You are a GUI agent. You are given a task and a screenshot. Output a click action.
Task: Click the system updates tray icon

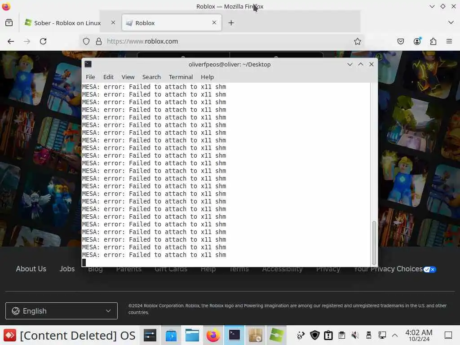click(301, 335)
